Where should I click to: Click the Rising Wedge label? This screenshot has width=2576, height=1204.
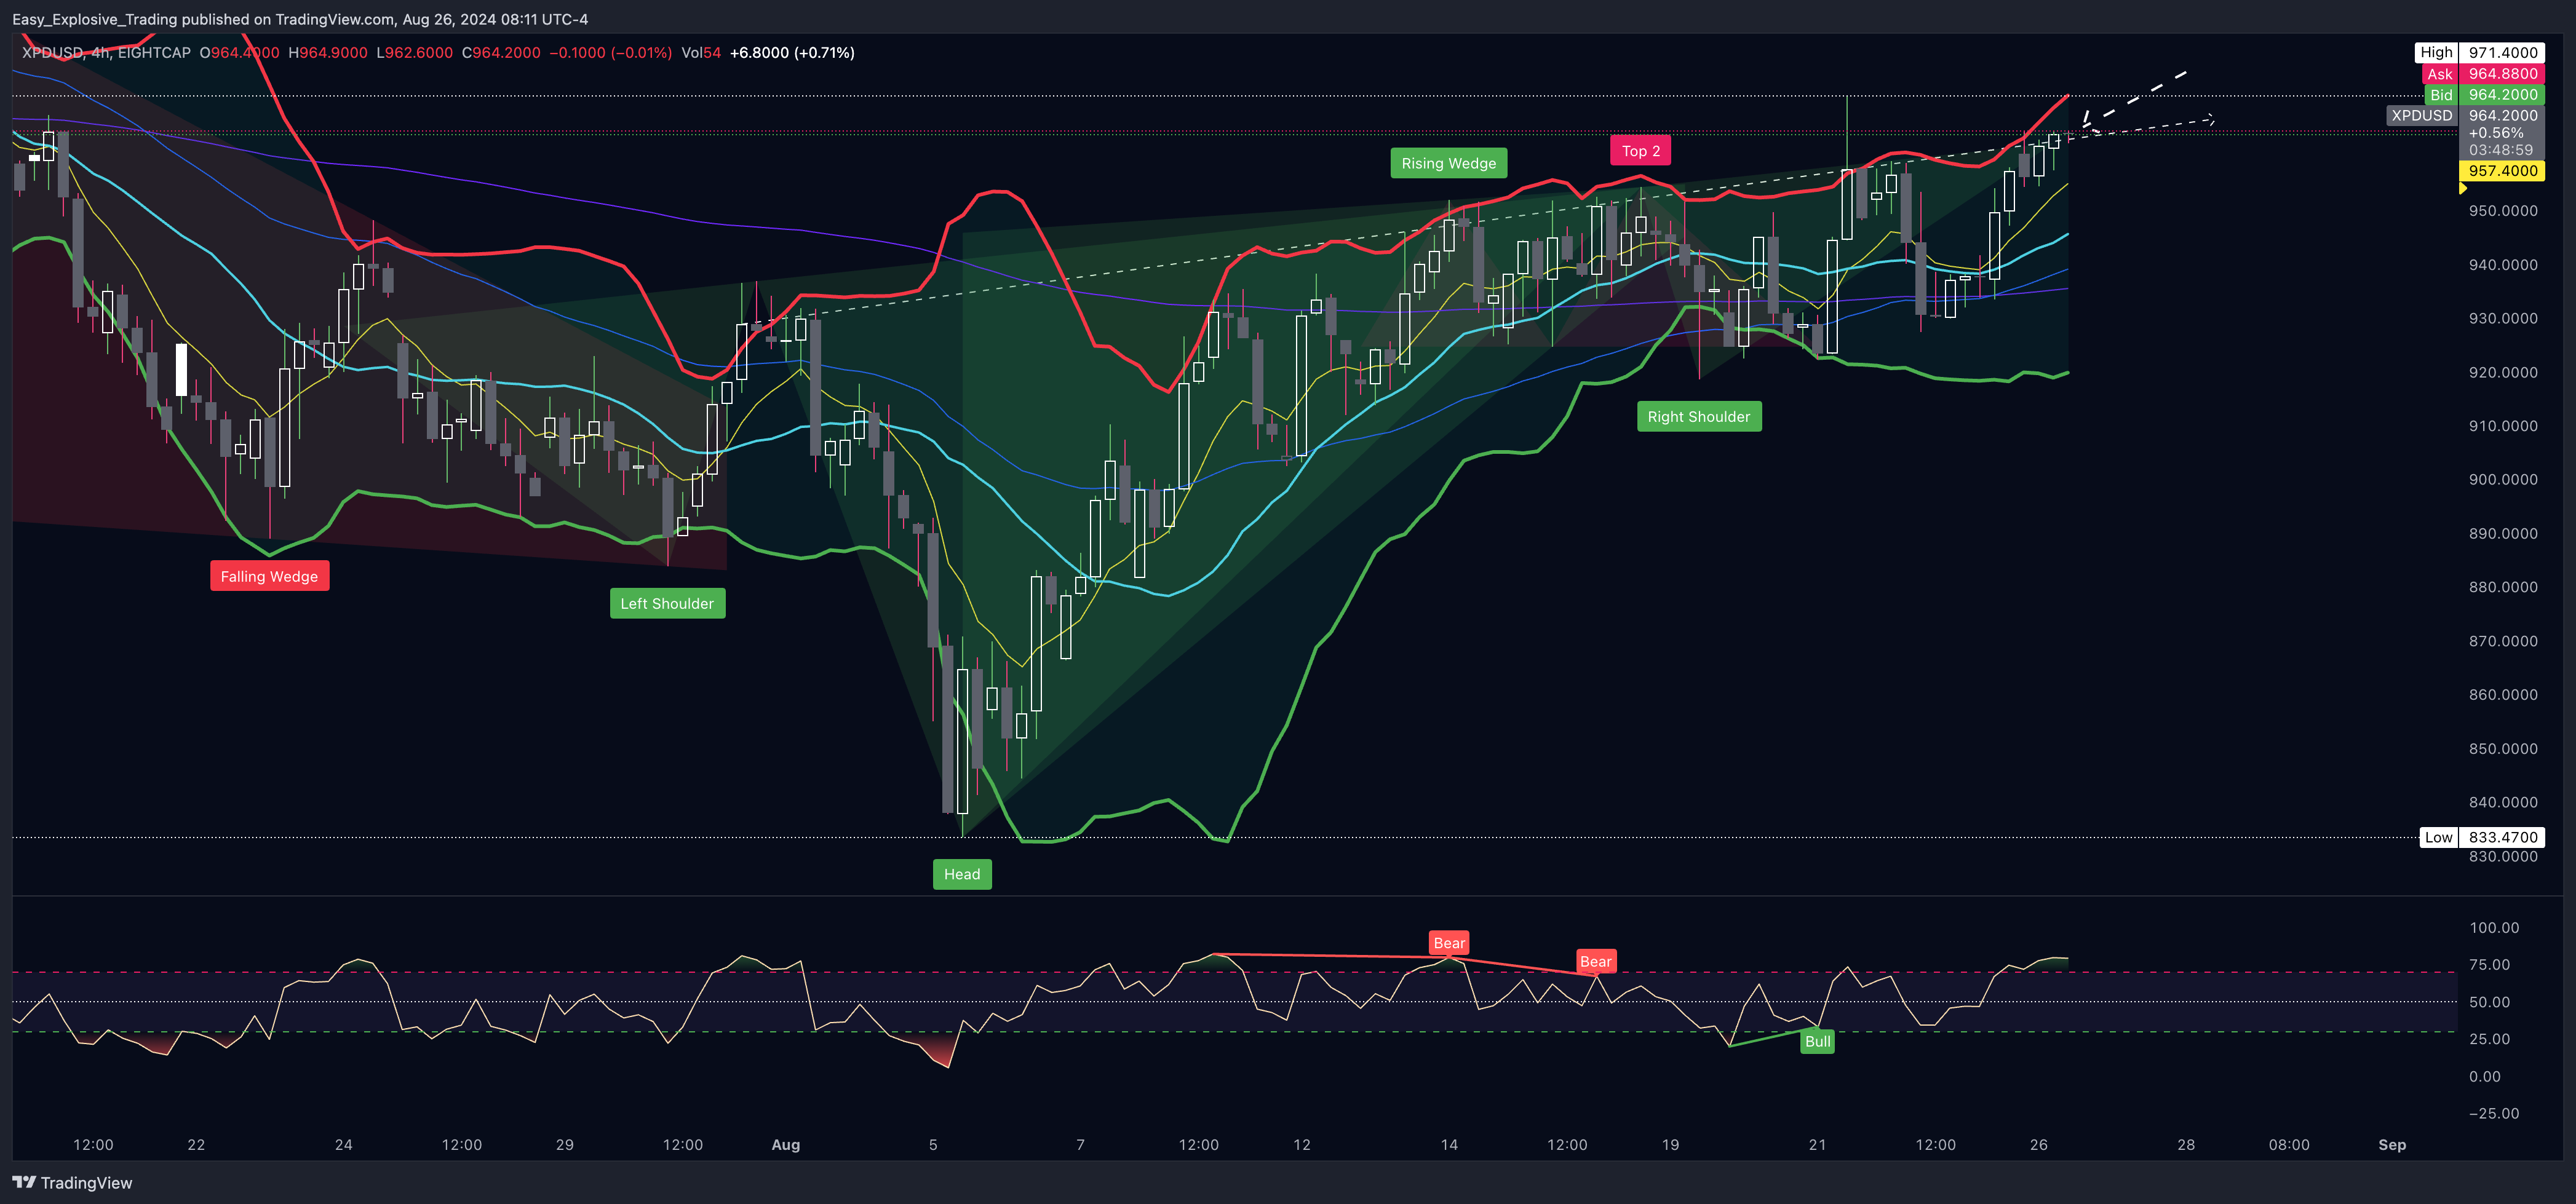(x=1448, y=163)
